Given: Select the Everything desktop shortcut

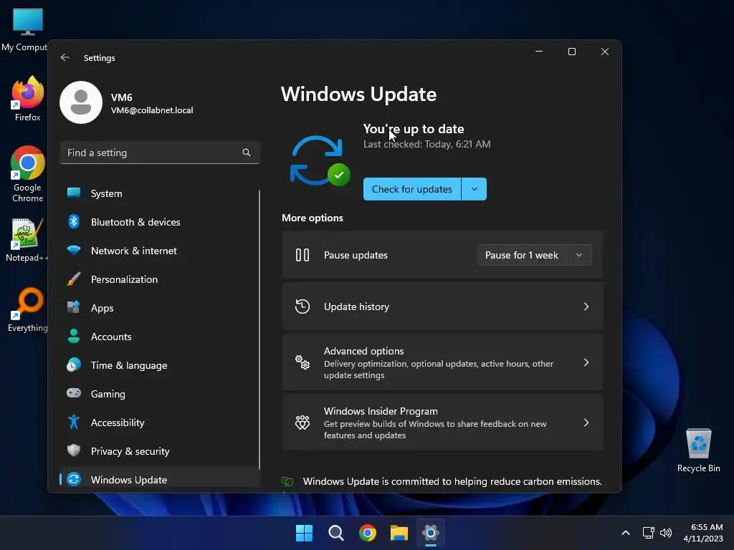Looking at the screenshot, I should tap(28, 309).
